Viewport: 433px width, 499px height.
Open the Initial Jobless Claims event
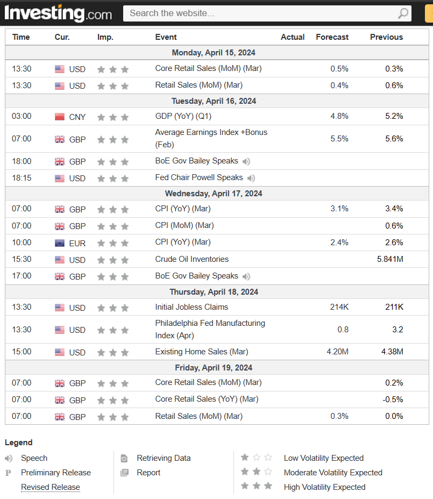tap(191, 307)
